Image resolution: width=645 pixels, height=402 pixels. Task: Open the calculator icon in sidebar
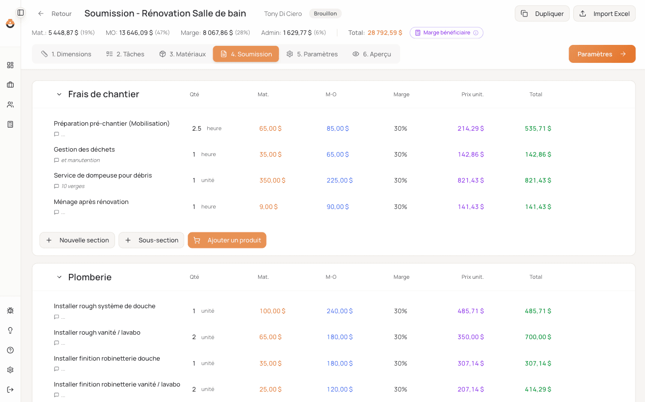point(10,124)
